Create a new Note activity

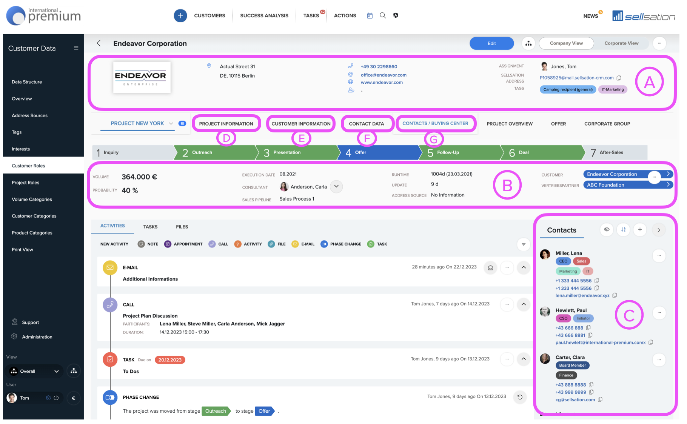[148, 244]
